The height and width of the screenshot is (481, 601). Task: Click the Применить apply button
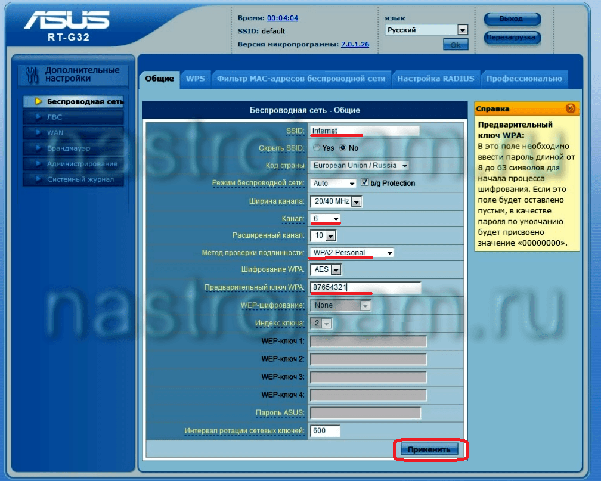(429, 449)
